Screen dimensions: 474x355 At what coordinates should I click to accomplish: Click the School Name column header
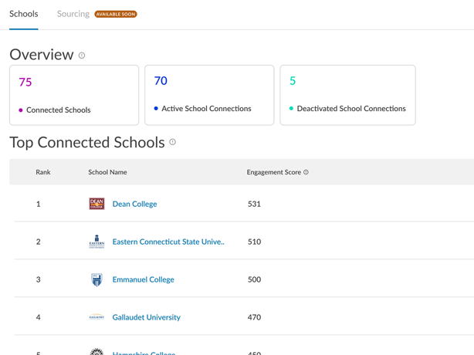[x=107, y=172]
